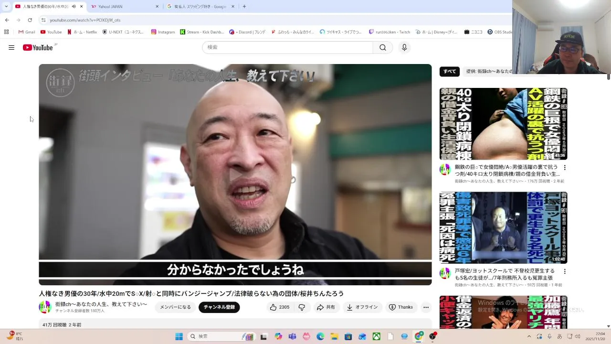Dislike the video with thumbs-down
Image resolution: width=611 pixels, height=344 pixels.
(302, 307)
